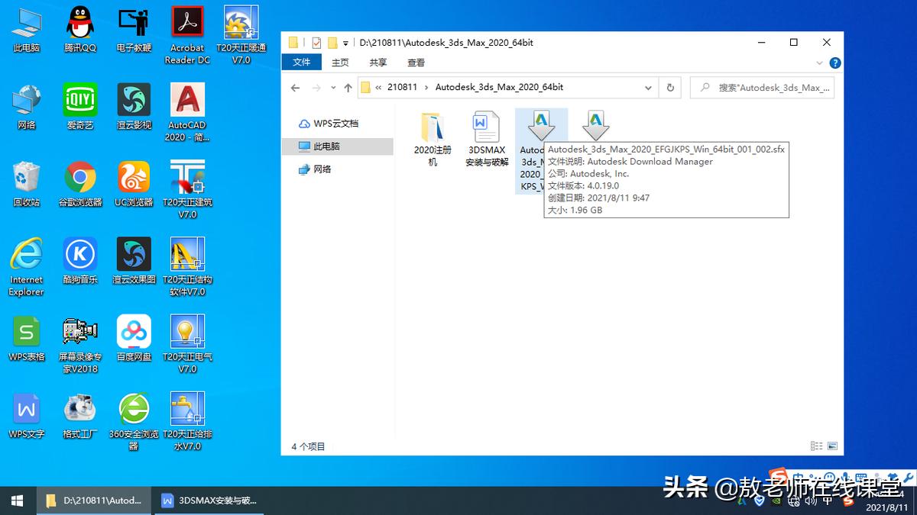
Task: Open 百度网盘 cloud drive
Action: click(x=133, y=332)
